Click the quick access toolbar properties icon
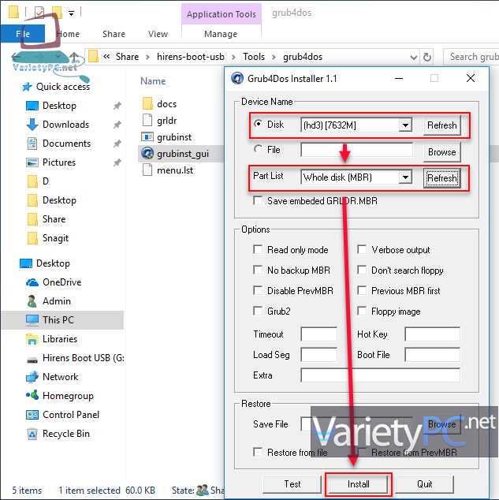499x500 pixels. click(x=39, y=12)
